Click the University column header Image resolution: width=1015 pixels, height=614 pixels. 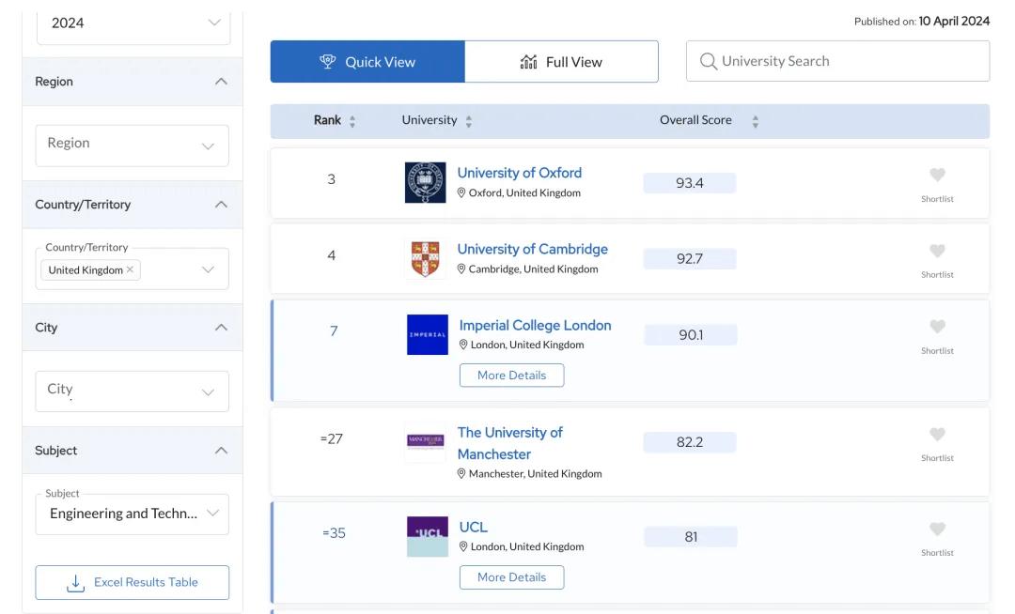tap(429, 120)
